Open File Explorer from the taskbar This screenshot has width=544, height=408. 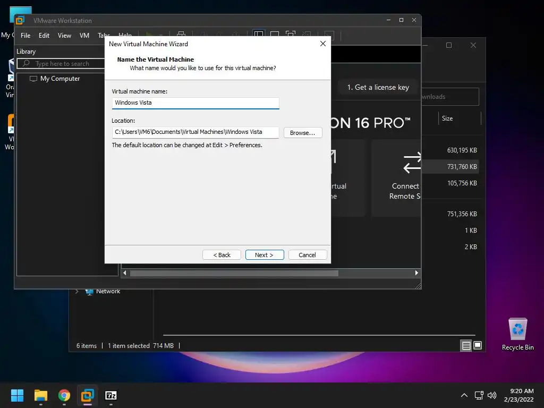[x=40, y=395]
